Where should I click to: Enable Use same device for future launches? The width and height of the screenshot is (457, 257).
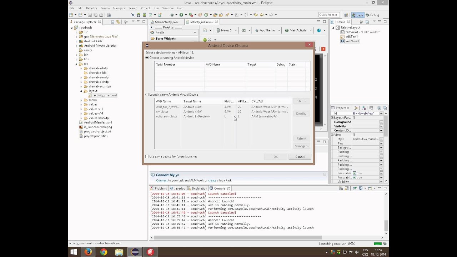coord(147,157)
